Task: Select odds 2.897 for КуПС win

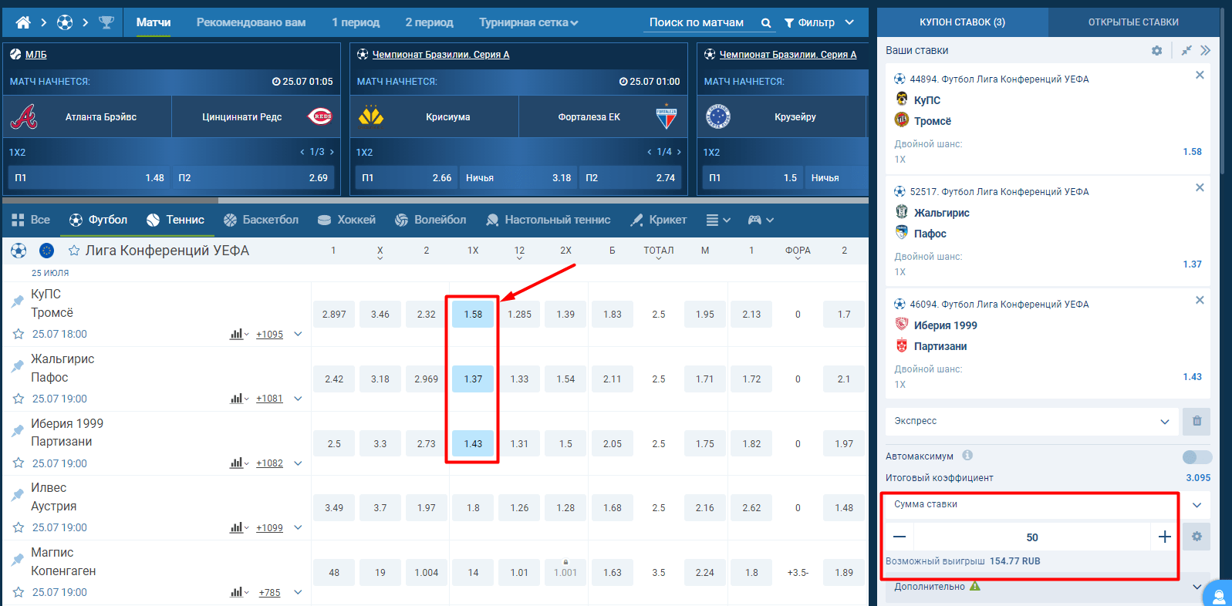Action: (334, 315)
